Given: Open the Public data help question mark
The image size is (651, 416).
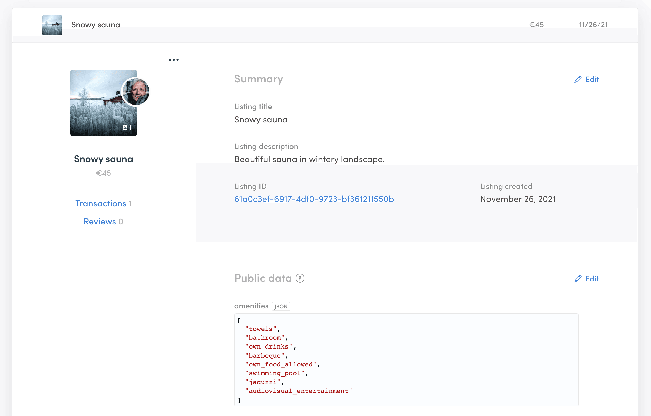Looking at the screenshot, I should [x=300, y=278].
